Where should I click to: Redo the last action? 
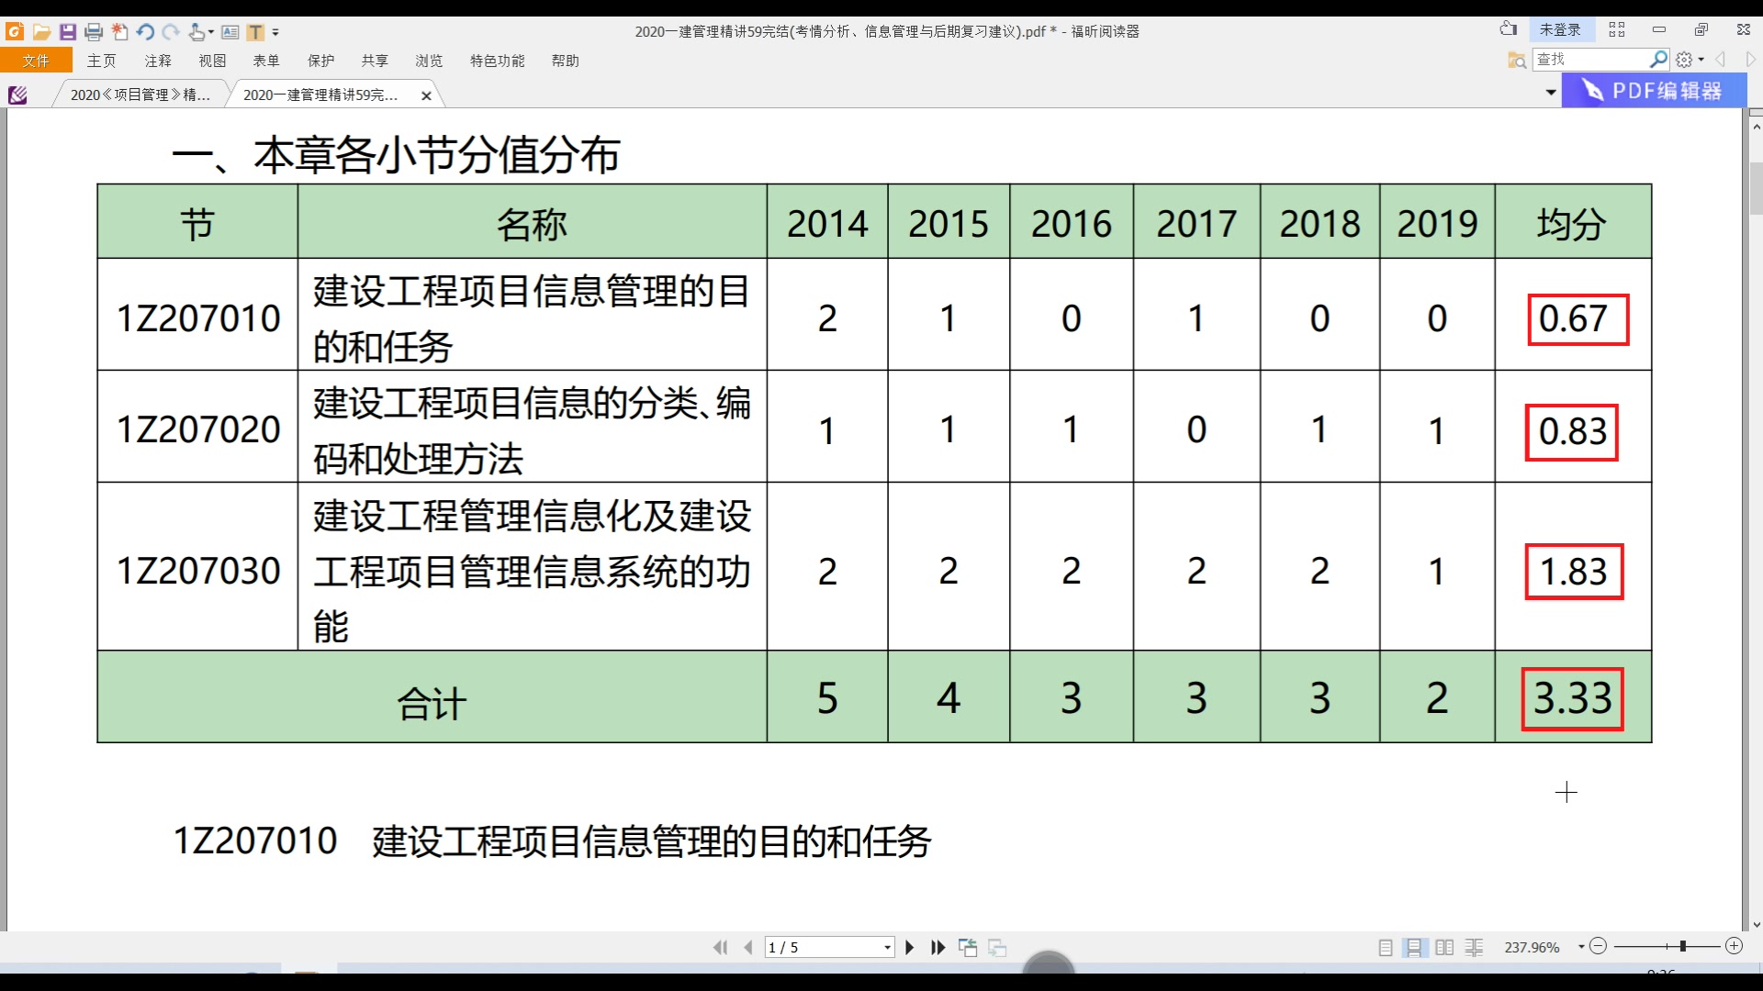171,32
